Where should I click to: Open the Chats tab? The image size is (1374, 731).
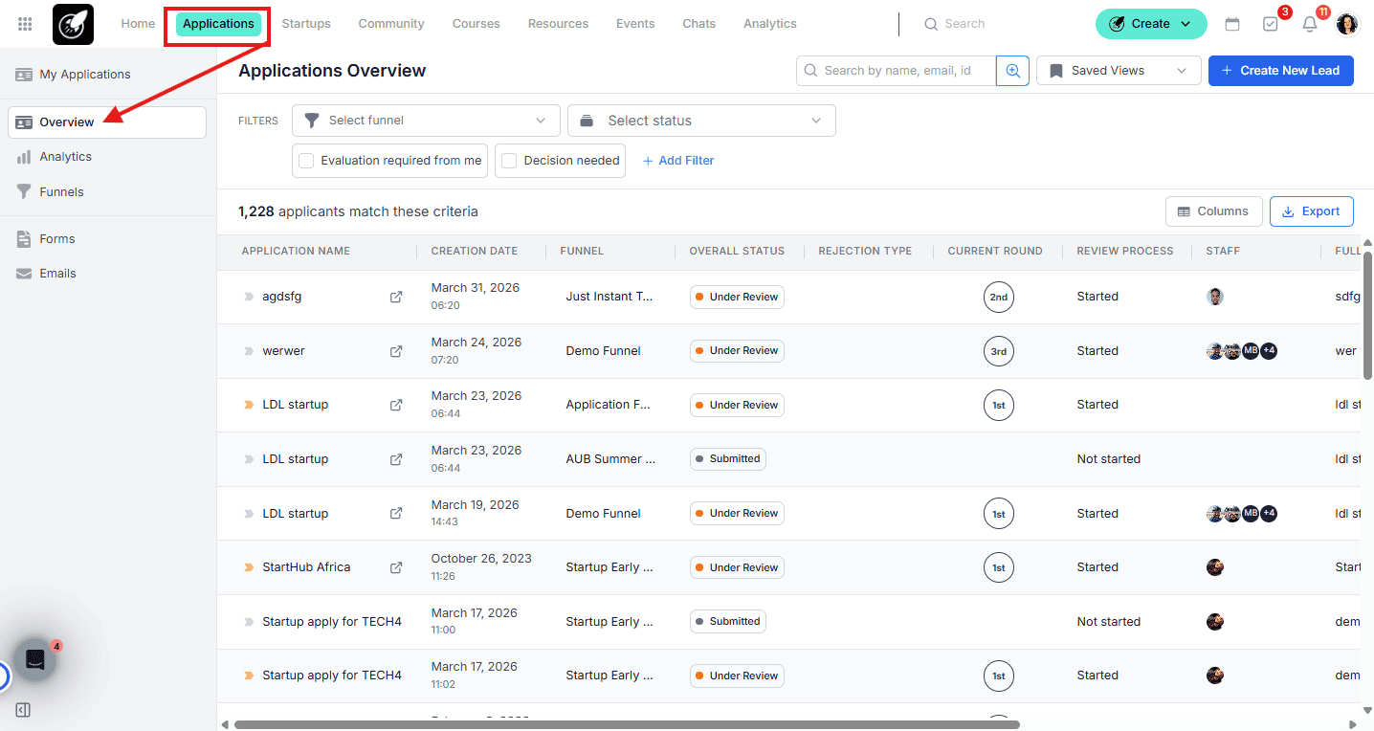(698, 24)
